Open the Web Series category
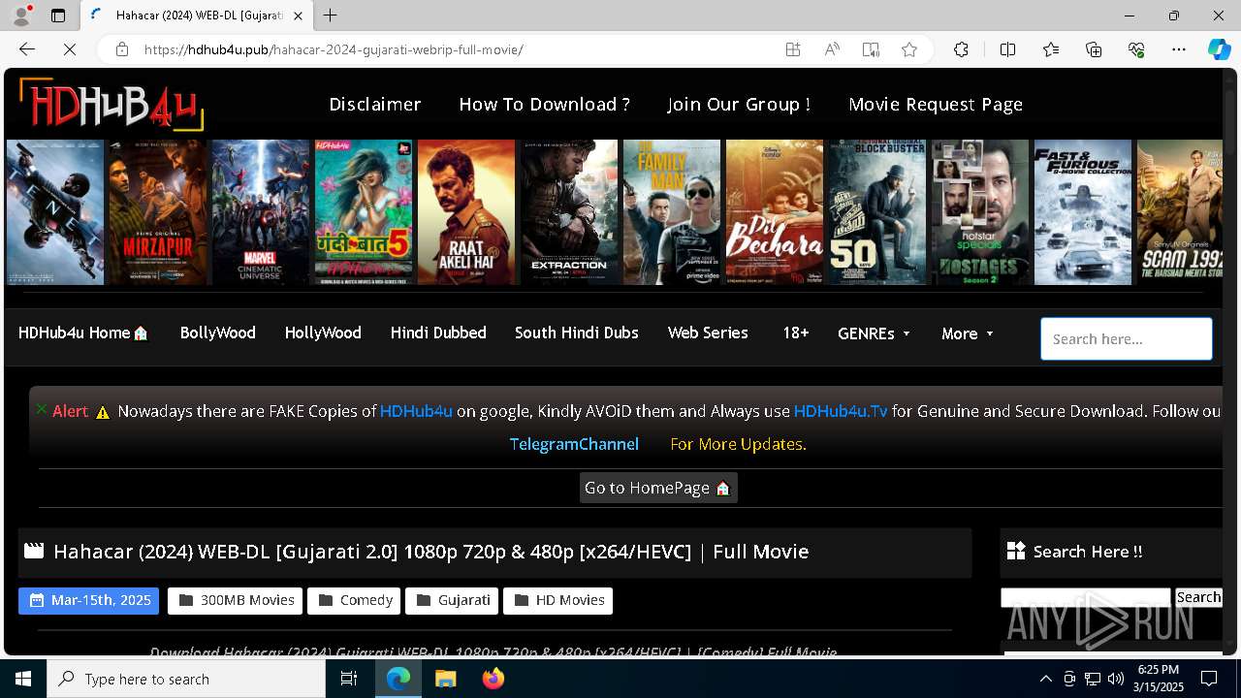 pos(708,333)
